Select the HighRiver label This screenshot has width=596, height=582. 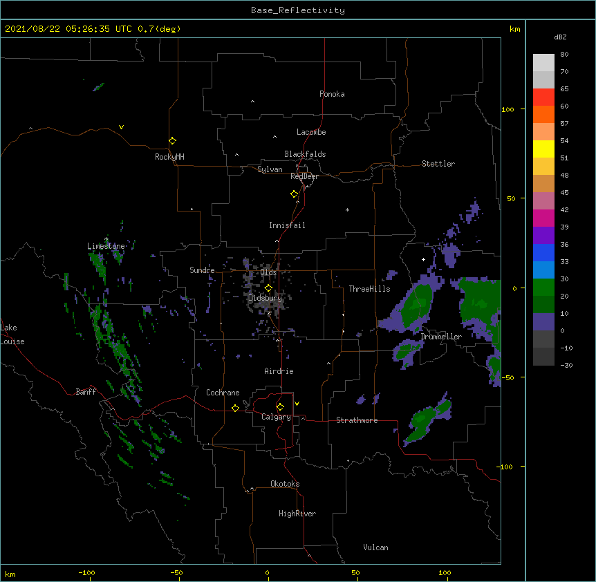(297, 514)
